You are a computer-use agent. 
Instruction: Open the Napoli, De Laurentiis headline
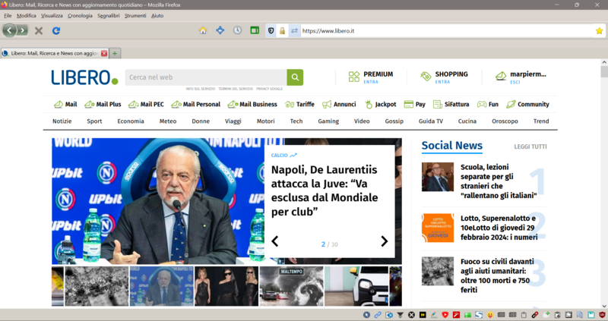[325, 190]
